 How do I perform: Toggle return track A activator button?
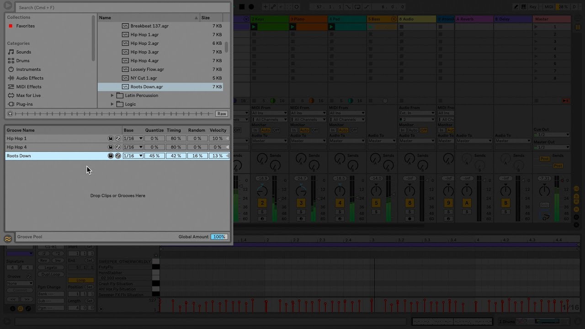pos(467,203)
